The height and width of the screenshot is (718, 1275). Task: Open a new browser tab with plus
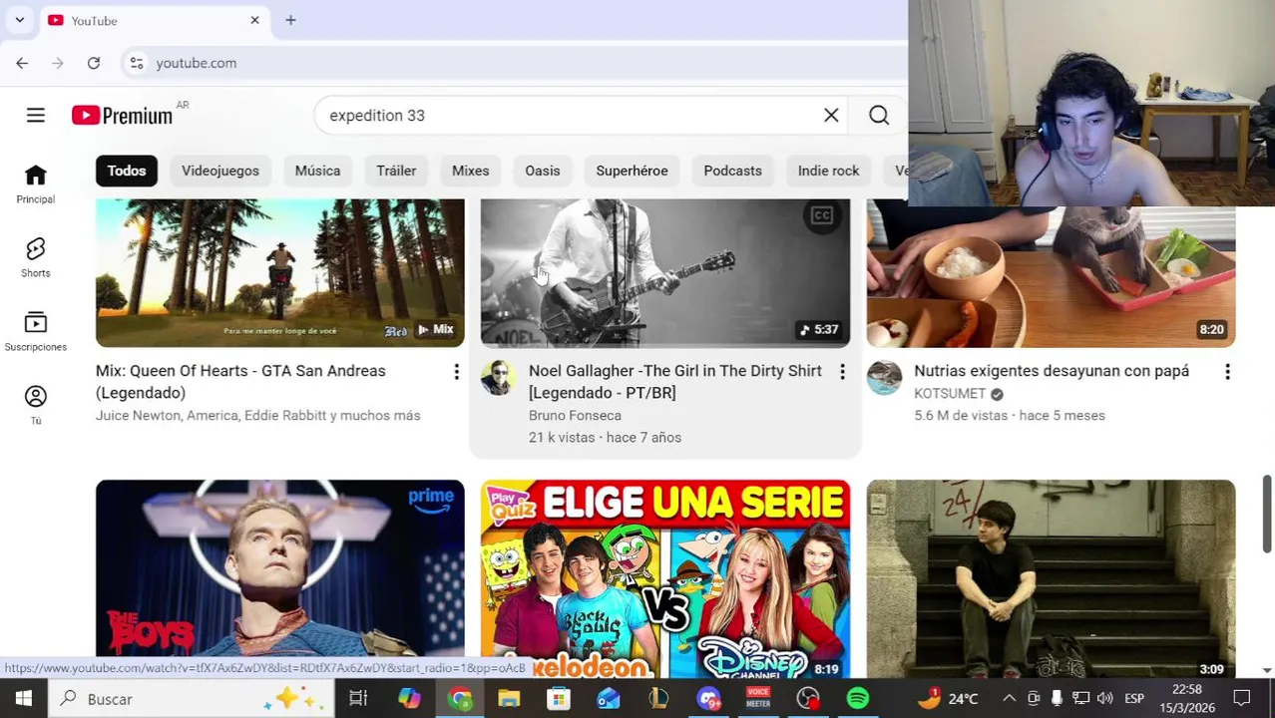[x=290, y=20]
